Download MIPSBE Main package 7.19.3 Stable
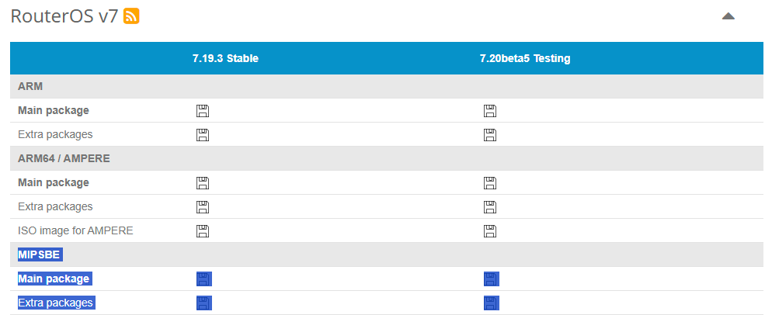The width and height of the screenshot is (765, 315). 203,279
